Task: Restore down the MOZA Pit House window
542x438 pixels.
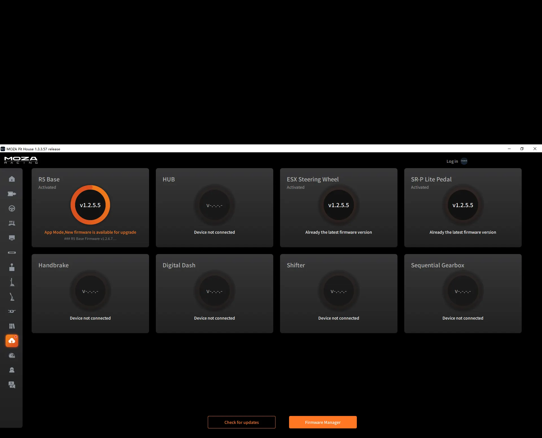Action: tap(522, 149)
